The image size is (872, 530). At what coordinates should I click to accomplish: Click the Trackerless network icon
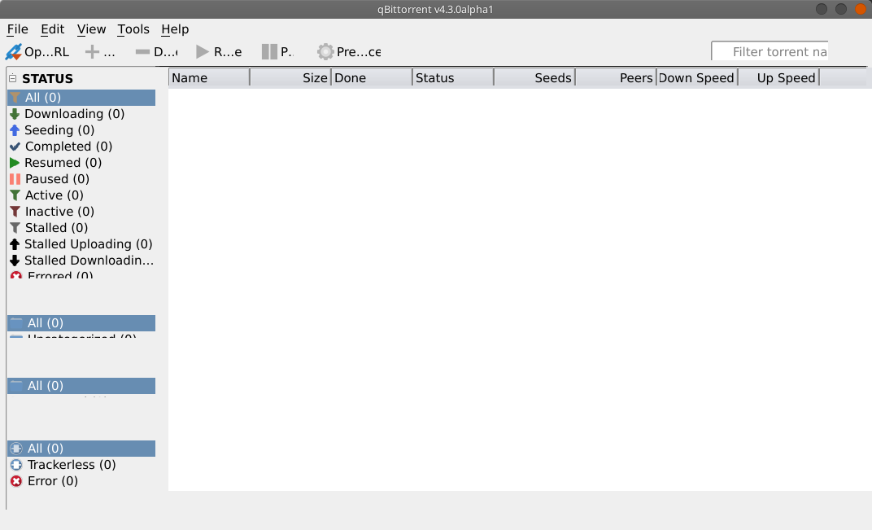click(16, 464)
